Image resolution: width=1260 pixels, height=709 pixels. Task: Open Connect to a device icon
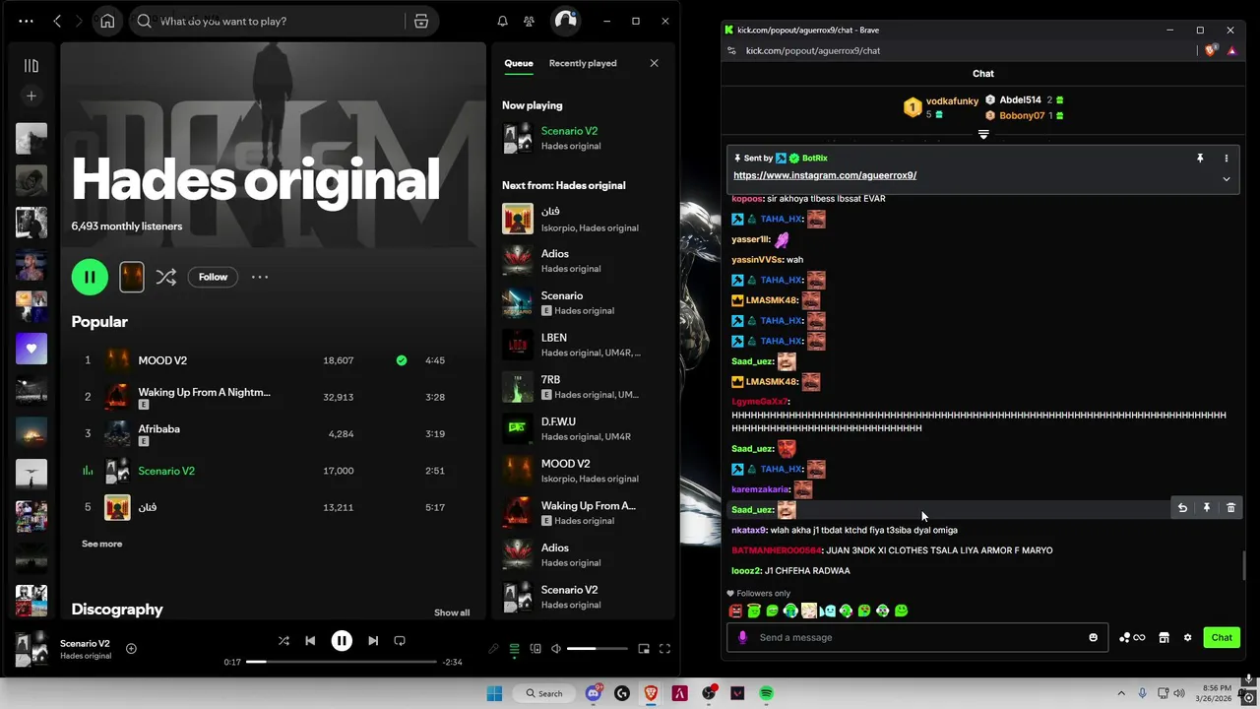pos(535,649)
